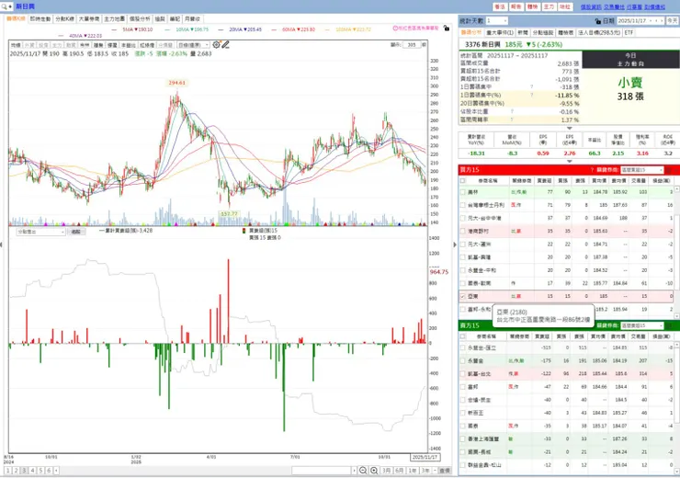The width and height of the screenshot is (680, 478).
Task: Click the green icon right of the 賣方15 dropdown
Action: pyautogui.click(x=669, y=325)
